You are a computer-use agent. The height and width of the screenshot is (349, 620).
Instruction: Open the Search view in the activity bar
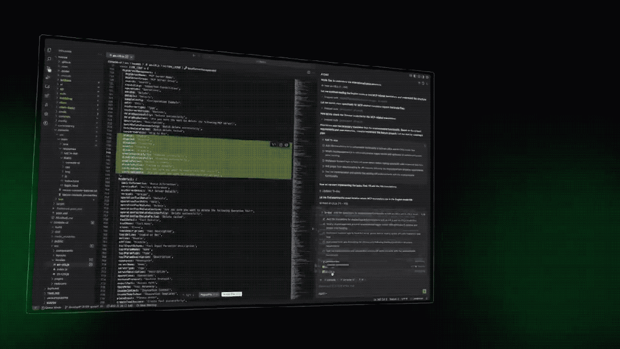click(x=49, y=59)
